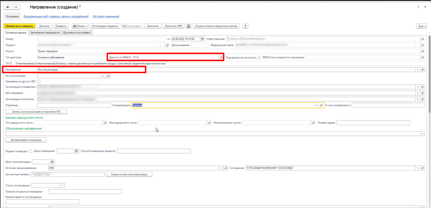Image resolution: width=431 pixels, height=208 pixels.
Task: Open the Документы на отправку tab
Action: (77, 32)
